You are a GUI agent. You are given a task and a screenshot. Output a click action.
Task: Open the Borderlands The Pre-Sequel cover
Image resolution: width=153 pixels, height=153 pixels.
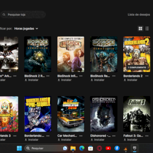pyautogui.click(x=38, y=114)
